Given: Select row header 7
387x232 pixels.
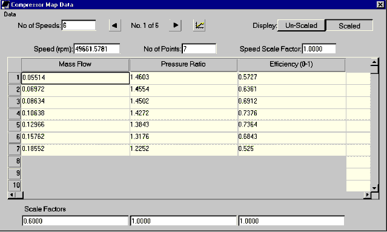Looking at the screenshot, I should coord(15,150).
